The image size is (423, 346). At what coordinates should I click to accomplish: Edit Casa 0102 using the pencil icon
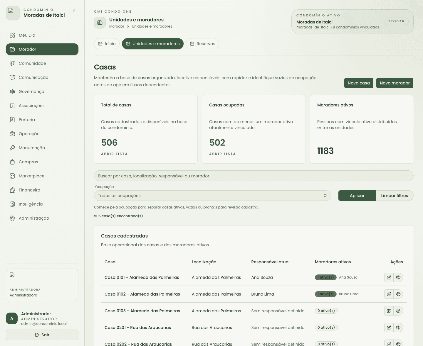point(389,294)
